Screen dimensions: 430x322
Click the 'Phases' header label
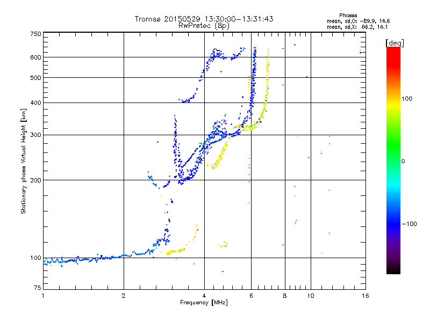[348, 16]
